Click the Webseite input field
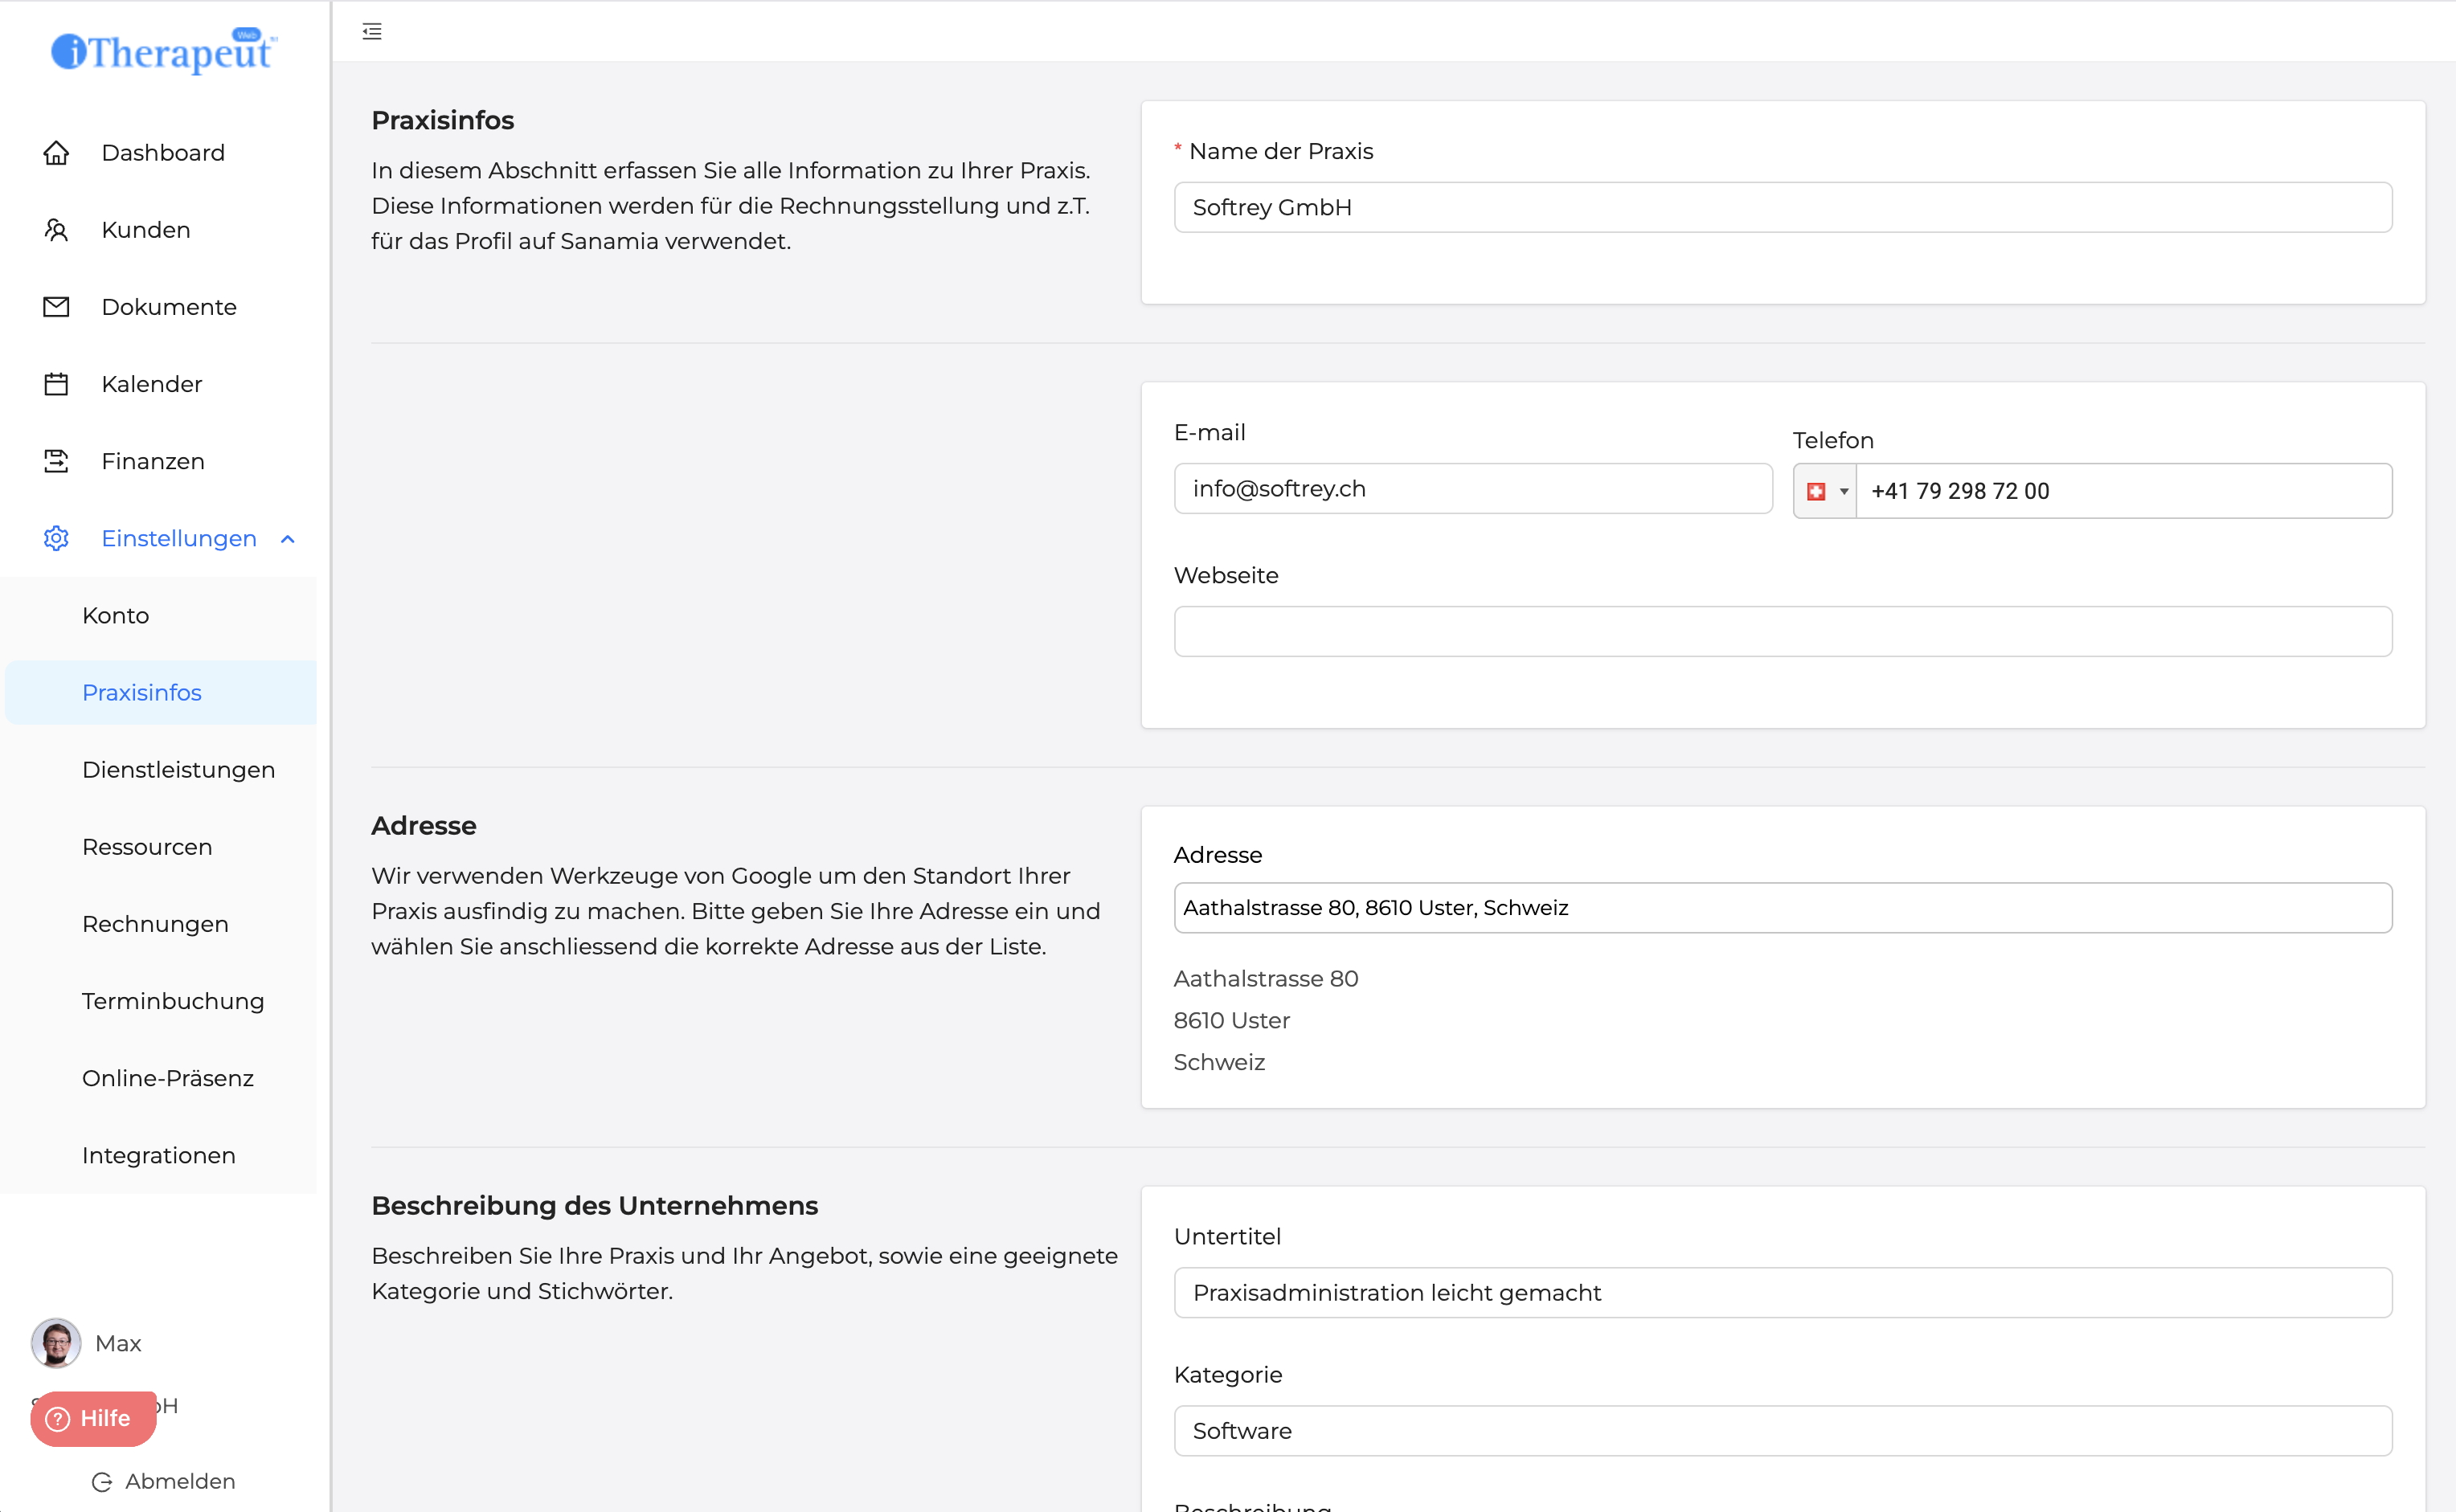 (x=1782, y=631)
